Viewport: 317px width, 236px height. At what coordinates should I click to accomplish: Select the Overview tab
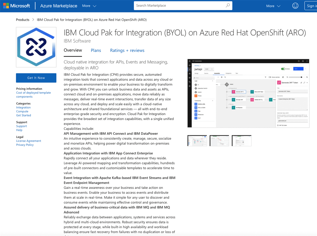click(73, 50)
